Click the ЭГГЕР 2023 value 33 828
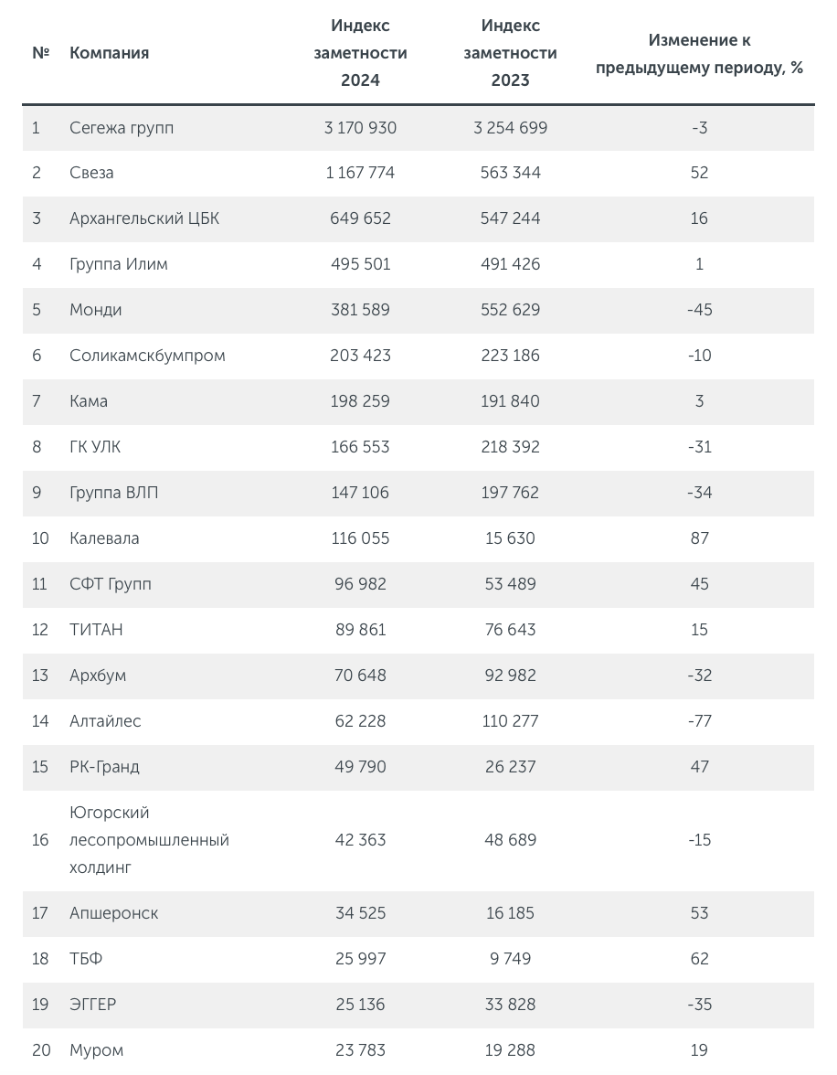 pyautogui.click(x=510, y=1005)
